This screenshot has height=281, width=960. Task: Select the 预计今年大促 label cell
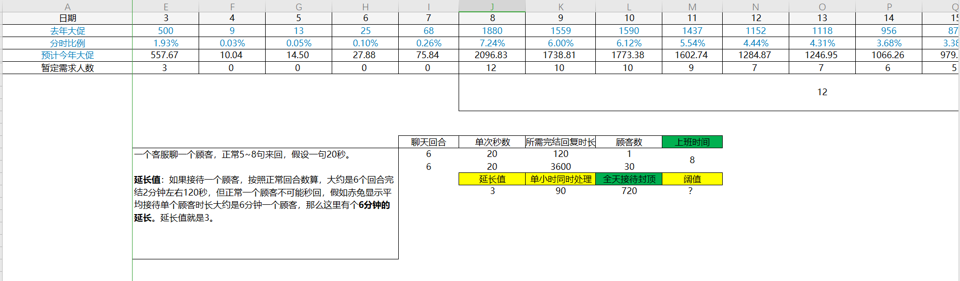[68, 55]
